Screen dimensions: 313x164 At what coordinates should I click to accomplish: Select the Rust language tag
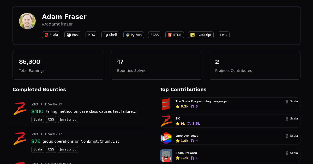click(x=73, y=35)
